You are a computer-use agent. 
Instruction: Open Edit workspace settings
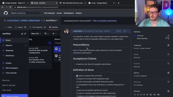(12, 68)
